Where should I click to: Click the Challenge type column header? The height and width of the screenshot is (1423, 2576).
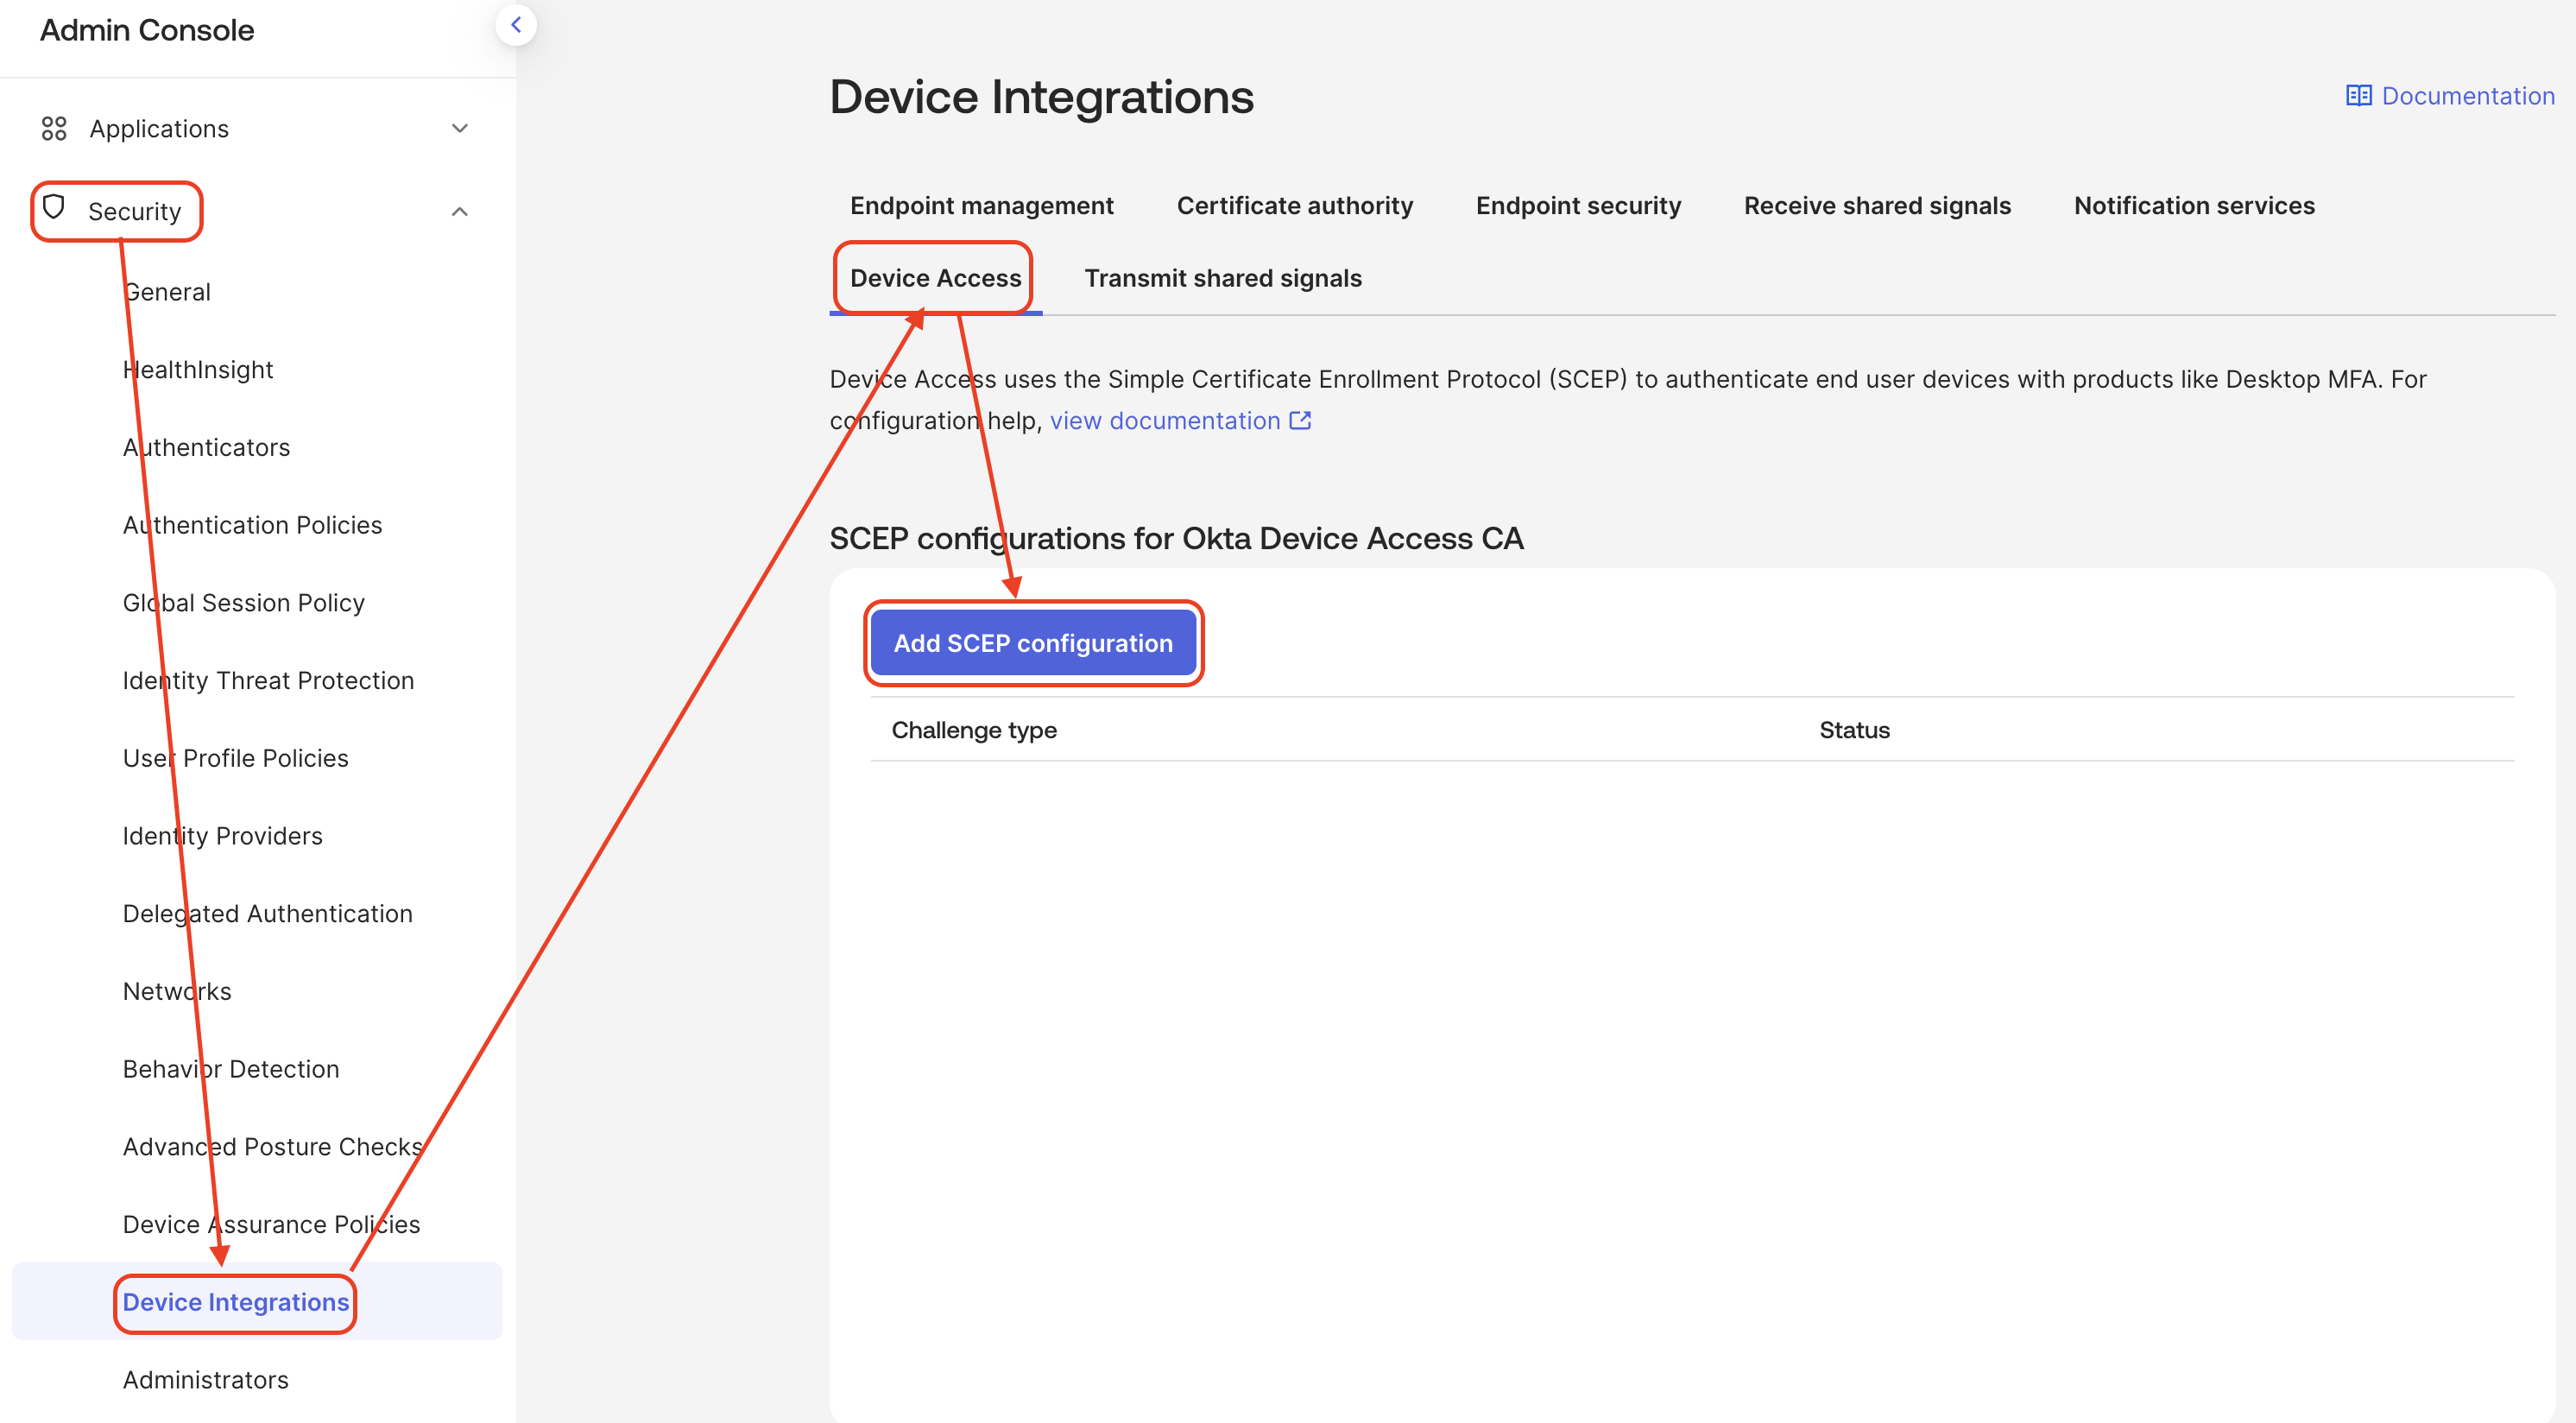(973, 730)
